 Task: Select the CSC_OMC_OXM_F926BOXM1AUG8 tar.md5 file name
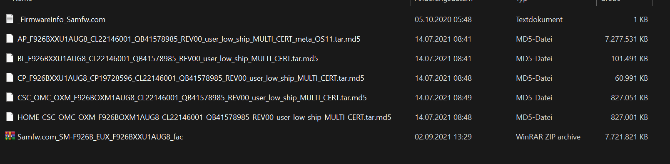tap(192, 98)
